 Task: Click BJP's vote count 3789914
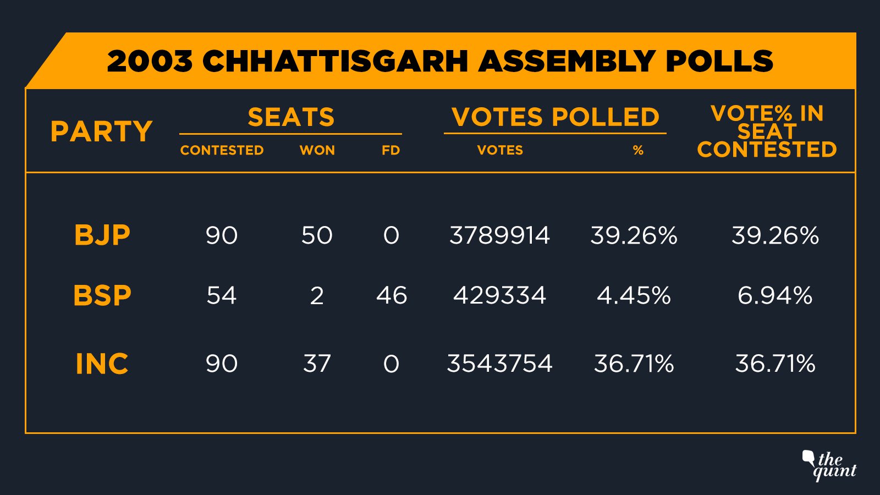pos(499,235)
